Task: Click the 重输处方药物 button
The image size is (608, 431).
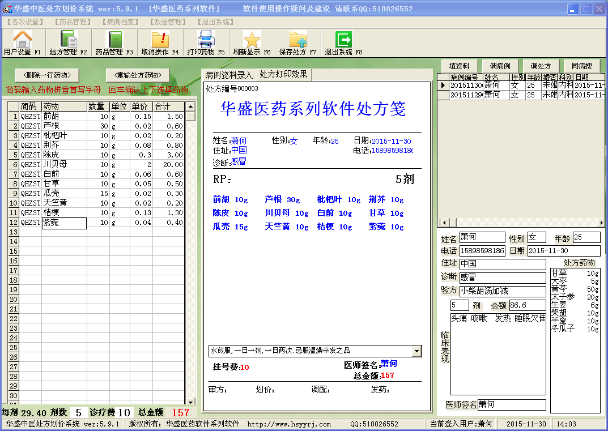Action: (x=138, y=75)
